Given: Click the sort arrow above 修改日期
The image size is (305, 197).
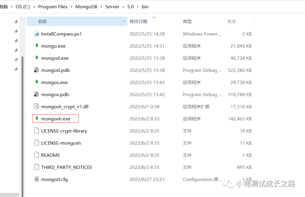Looking at the screenshot, I should click(x=154, y=17).
